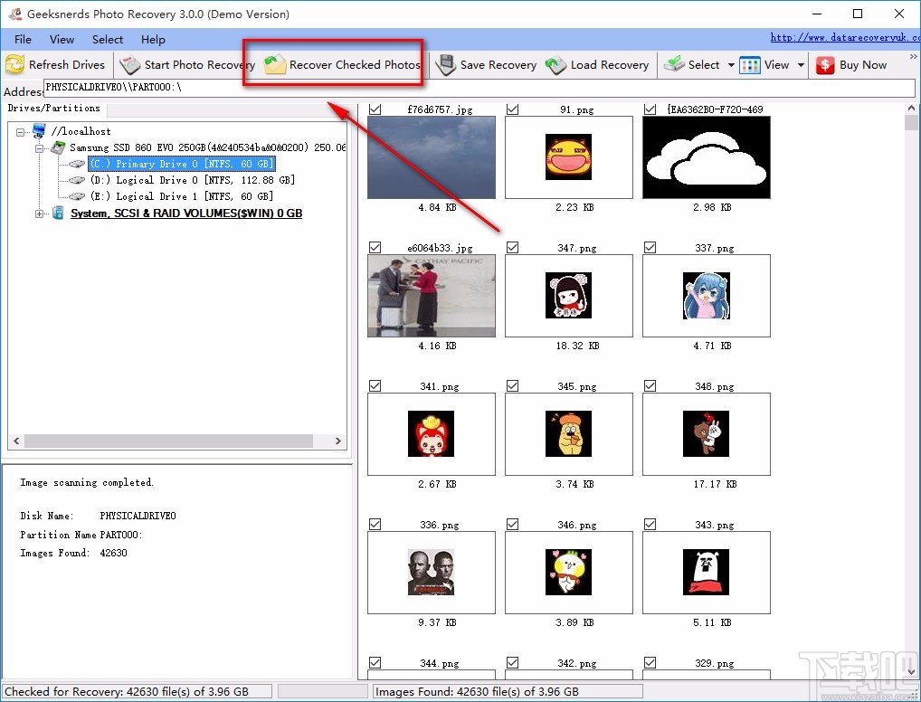Expand the System, SCSI & RAID VOLUMES node

coord(39,213)
